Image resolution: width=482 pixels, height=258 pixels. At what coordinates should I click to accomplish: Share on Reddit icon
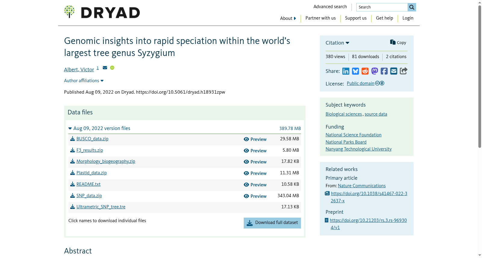(x=365, y=71)
